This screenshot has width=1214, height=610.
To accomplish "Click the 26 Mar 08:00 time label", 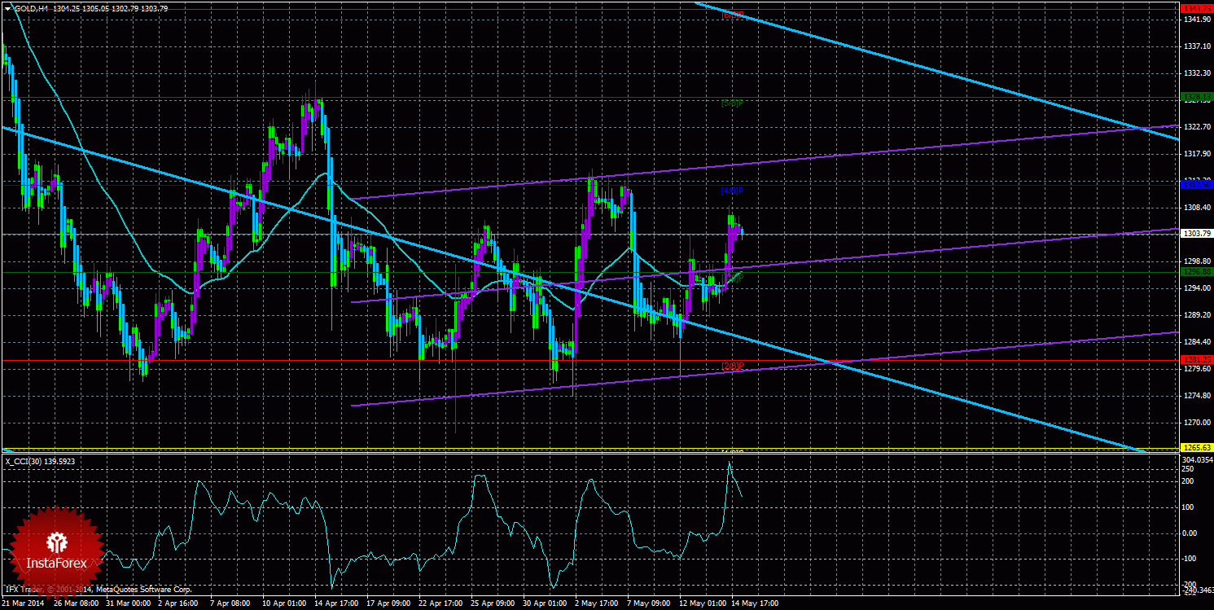I will tap(77, 603).
